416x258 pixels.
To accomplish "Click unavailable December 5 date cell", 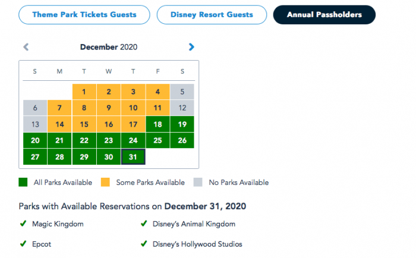I will point(182,92).
